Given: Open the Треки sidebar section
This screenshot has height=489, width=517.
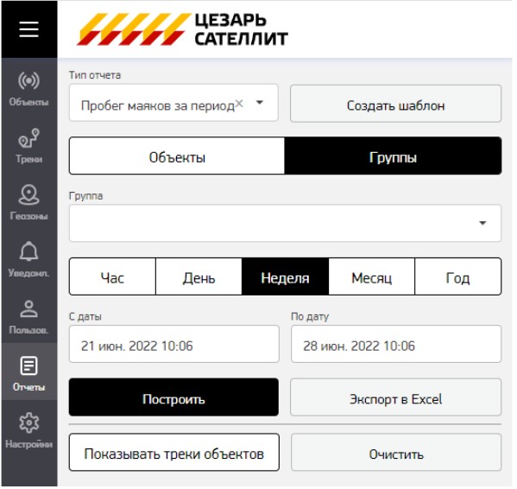Looking at the screenshot, I should pyautogui.click(x=29, y=145).
